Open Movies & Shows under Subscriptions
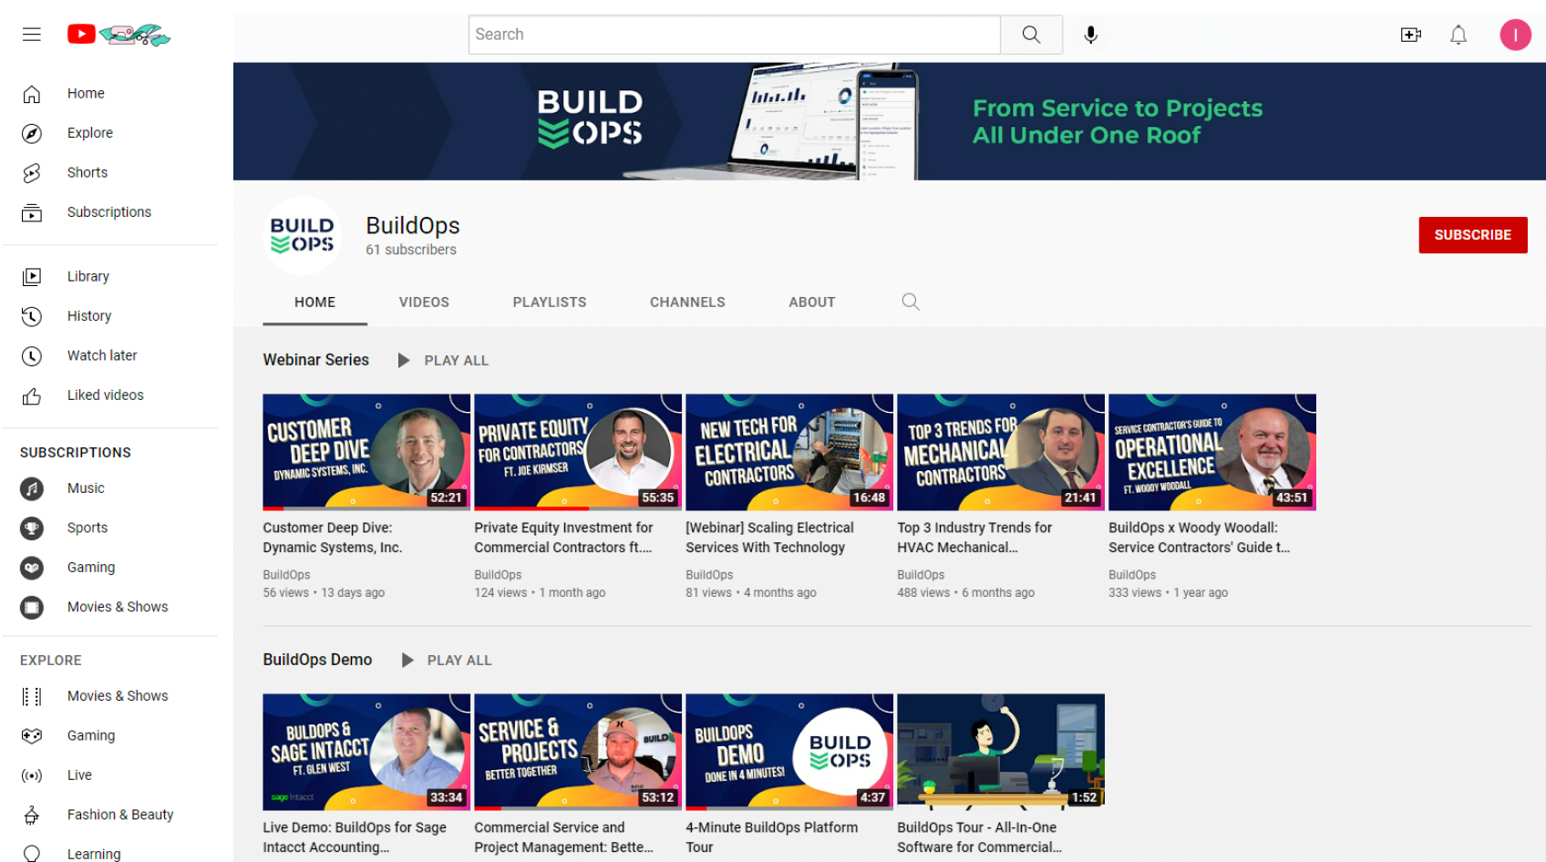 coord(110,607)
